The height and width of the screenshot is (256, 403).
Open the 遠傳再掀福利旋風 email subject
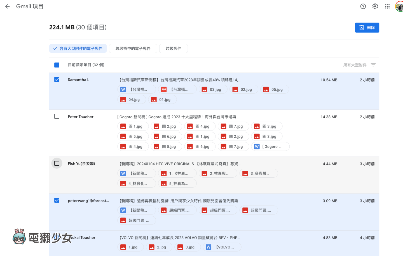click(178, 201)
